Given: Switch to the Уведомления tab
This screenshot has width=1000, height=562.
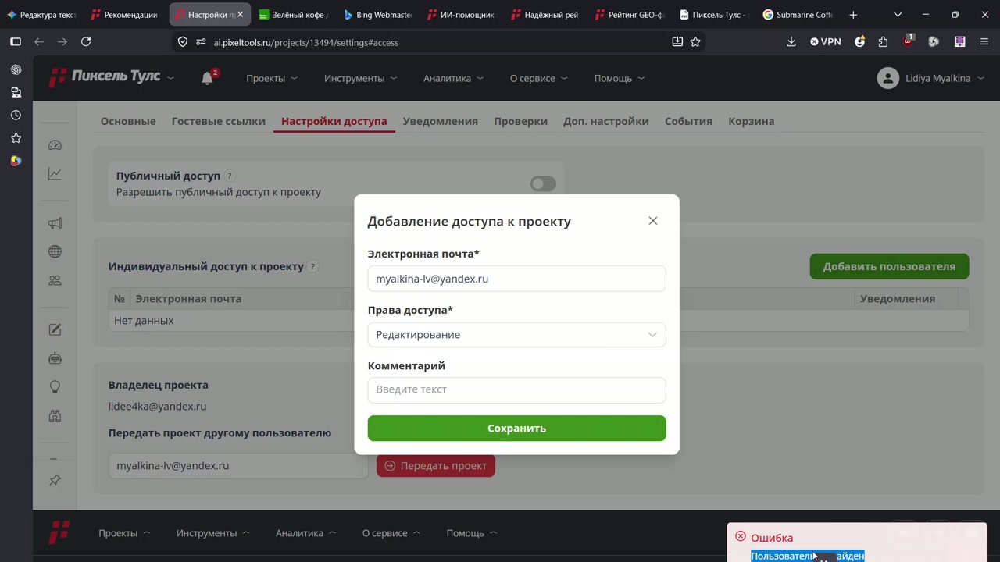Looking at the screenshot, I should pos(441,121).
